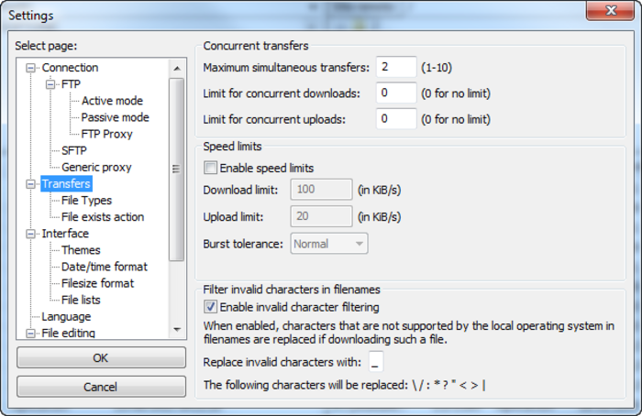Collapse the FTP tree node

[x=50, y=84]
